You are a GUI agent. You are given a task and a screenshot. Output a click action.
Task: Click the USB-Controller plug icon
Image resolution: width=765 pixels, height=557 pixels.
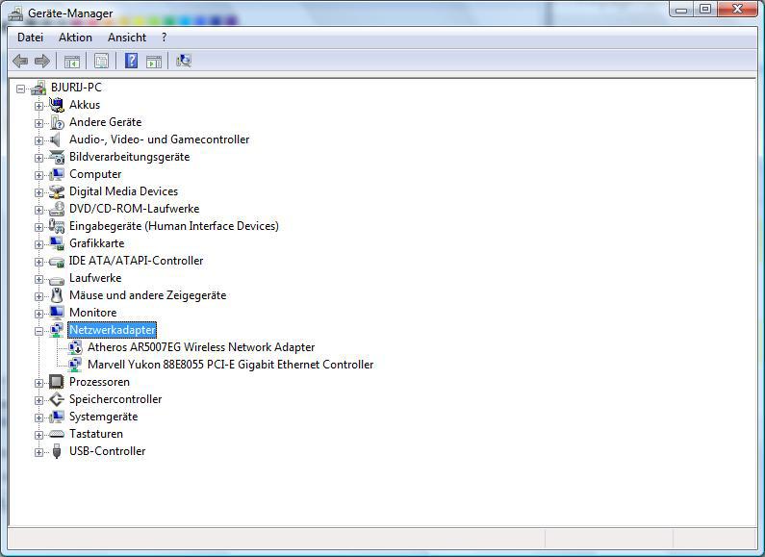click(x=57, y=451)
